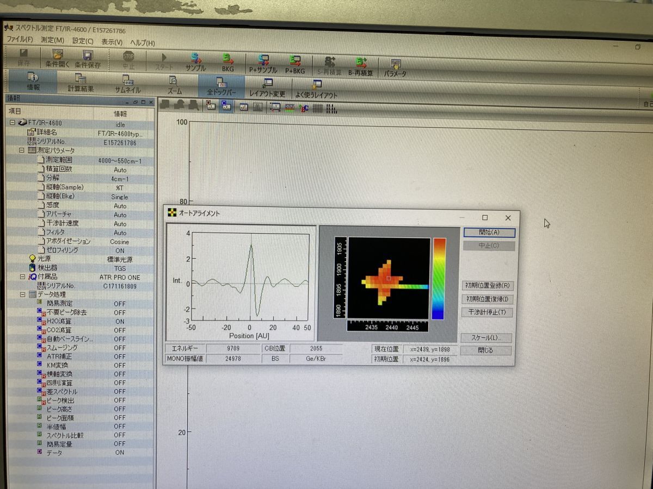
Task: Click the vertical bars icon in graph toolbar
Action: [331, 109]
